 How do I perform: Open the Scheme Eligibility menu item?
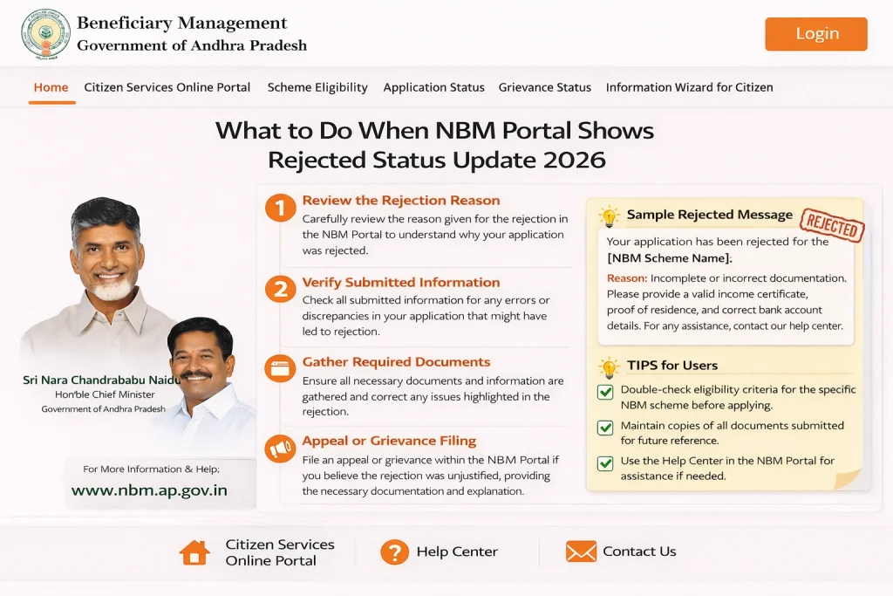[317, 87]
